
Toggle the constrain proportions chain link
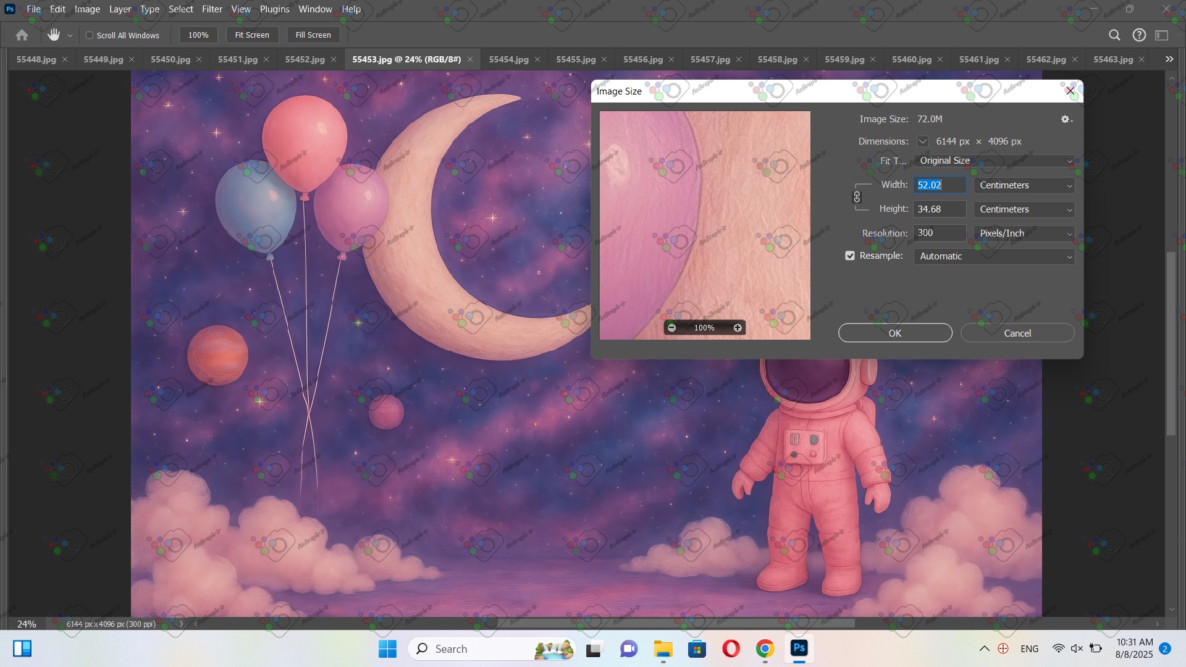[857, 197]
